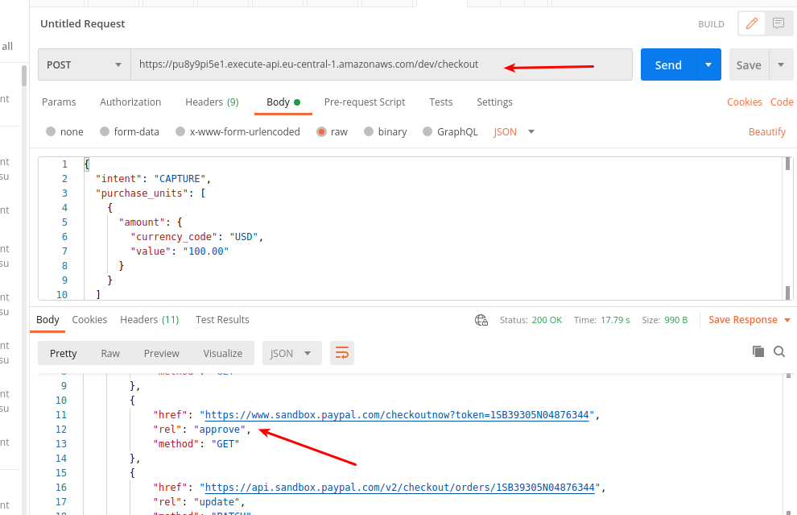The image size is (797, 515).
Task: Click the BUILD label
Action: point(711,24)
